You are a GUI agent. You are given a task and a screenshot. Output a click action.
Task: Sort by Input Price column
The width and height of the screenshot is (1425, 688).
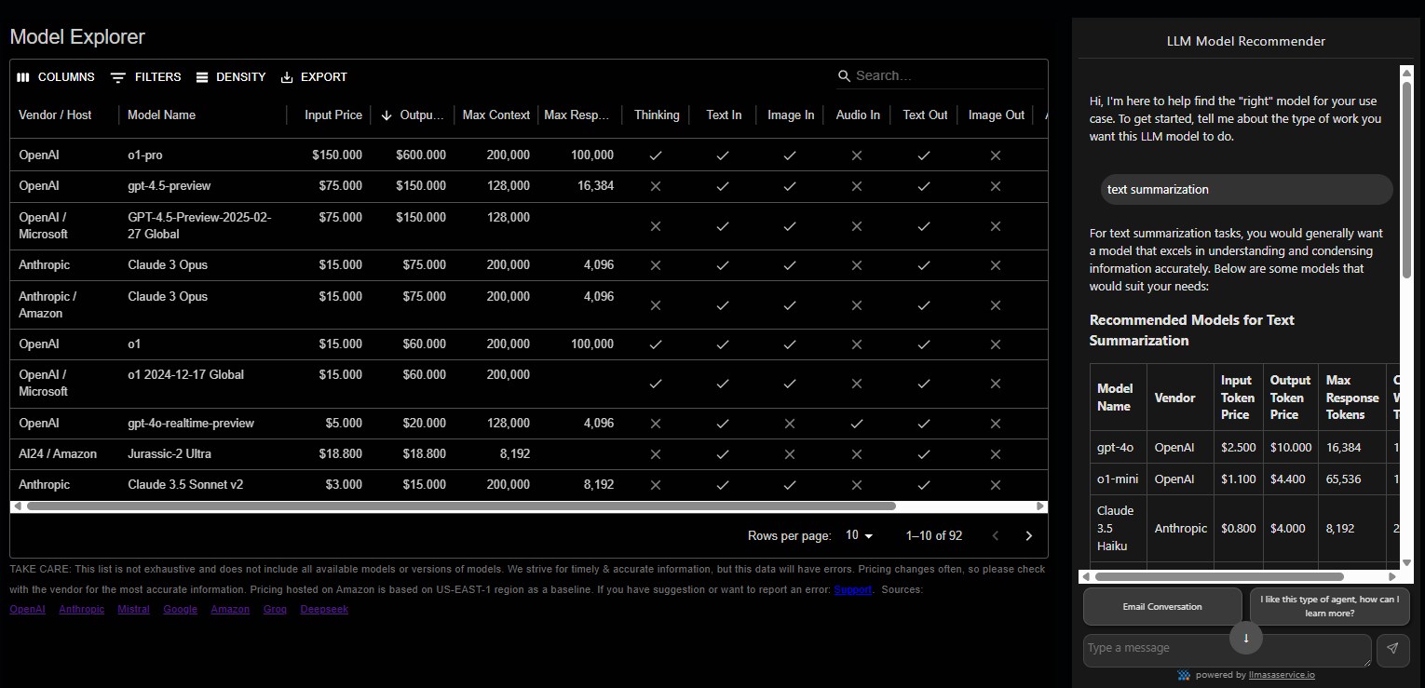pos(333,115)
